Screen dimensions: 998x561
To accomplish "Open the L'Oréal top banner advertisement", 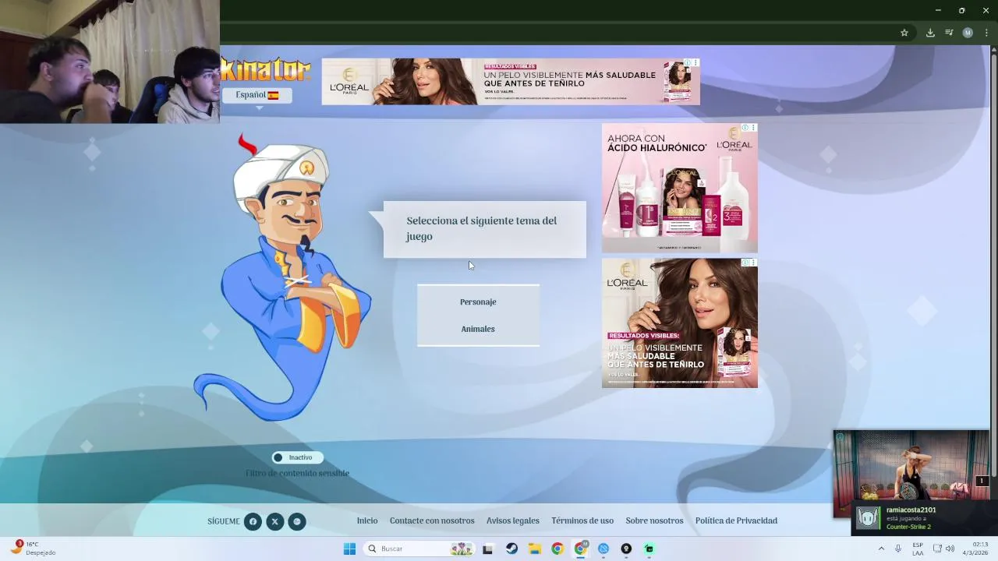I will click(x=511, y=82).
